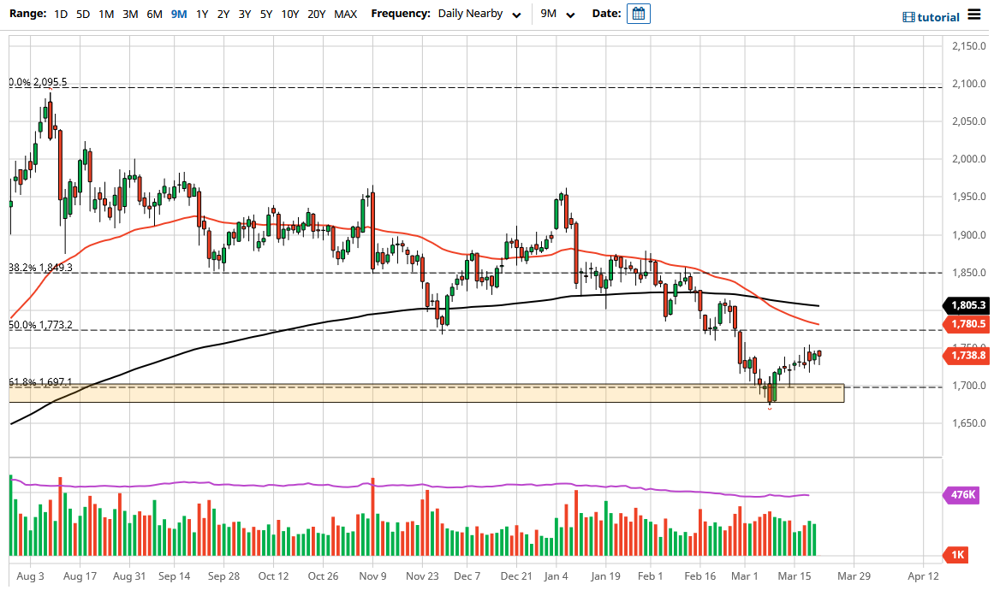Click the 1,805.3 black price label

point(967,305)
